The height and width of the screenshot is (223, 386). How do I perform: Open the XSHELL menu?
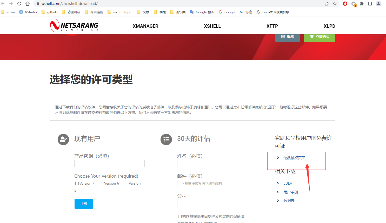coord(212,26)
